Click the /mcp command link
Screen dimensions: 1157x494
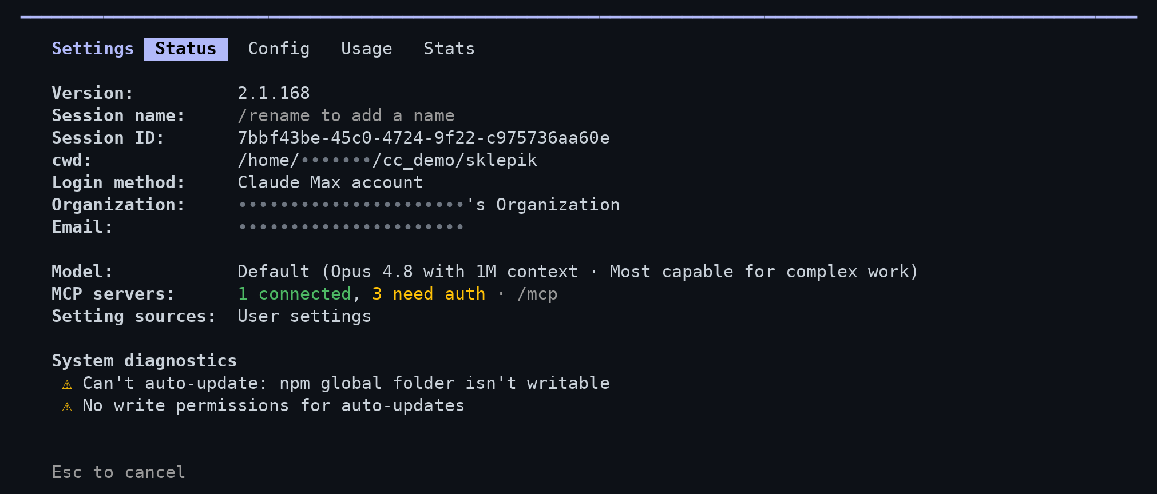coord(537,294)
